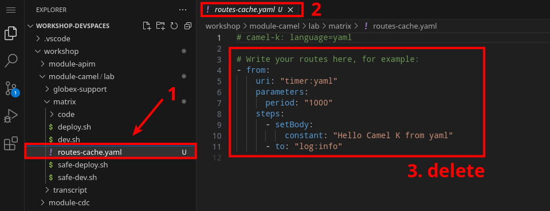Create a new folder in workspace
Image resolution: width=550 pixels, height=211 pixels.
tap(160, 26)
